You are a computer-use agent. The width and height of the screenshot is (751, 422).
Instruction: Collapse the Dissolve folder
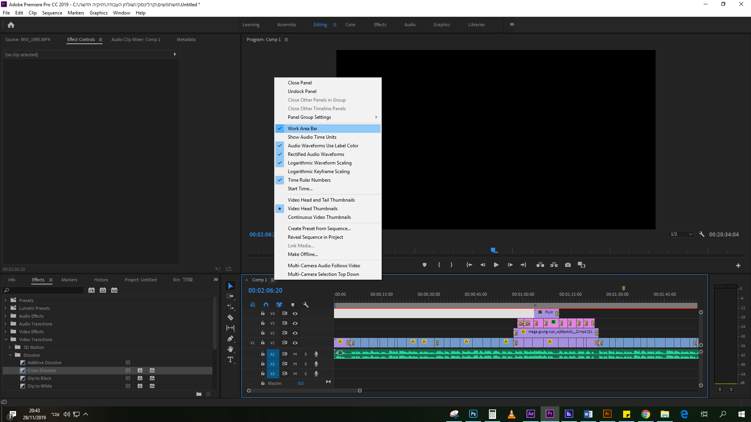(10, 355)
